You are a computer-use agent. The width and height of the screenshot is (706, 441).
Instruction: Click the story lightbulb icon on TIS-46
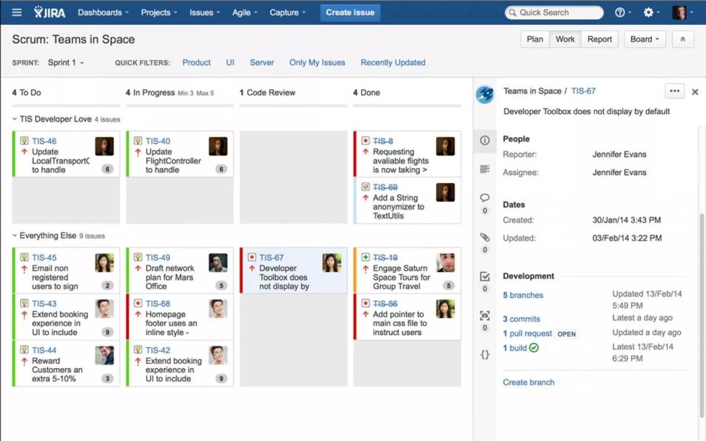24,141
